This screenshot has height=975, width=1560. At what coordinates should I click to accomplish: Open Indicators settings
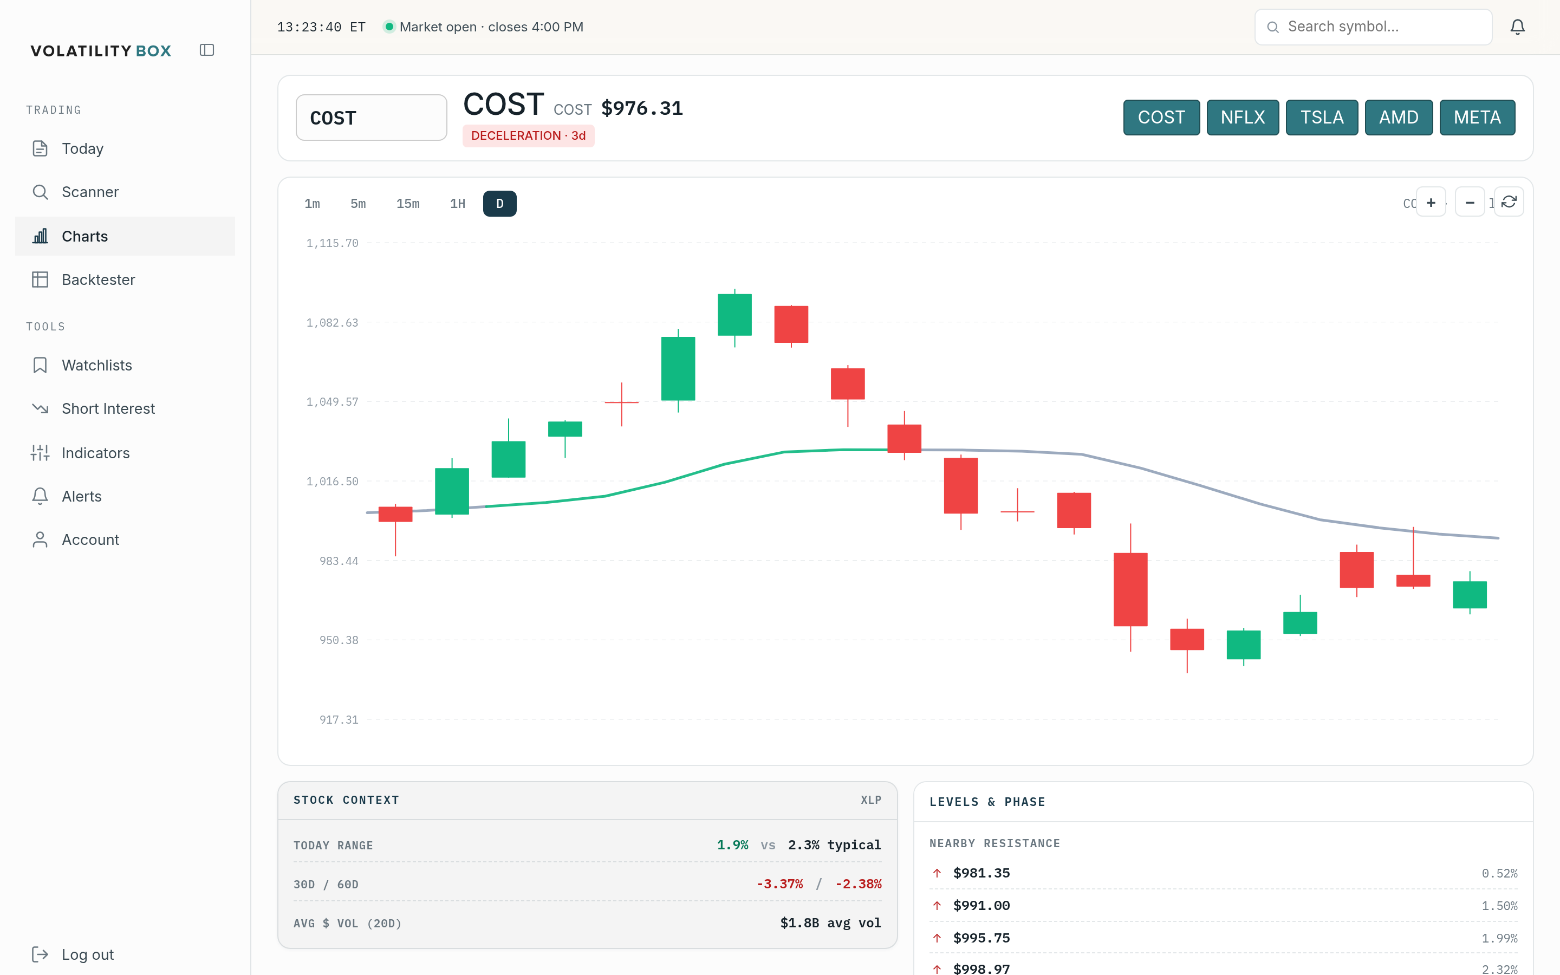pyautogui.click(x=125, y=453)
